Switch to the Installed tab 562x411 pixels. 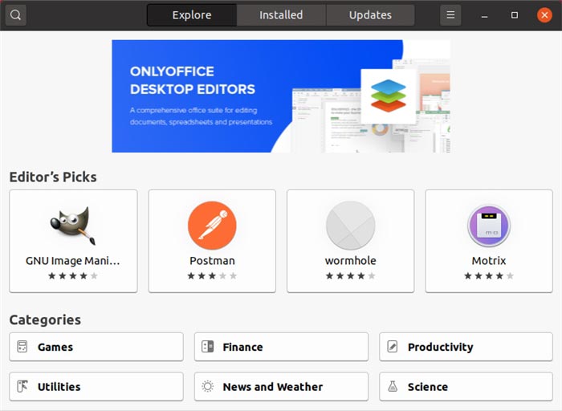[281, 15]
